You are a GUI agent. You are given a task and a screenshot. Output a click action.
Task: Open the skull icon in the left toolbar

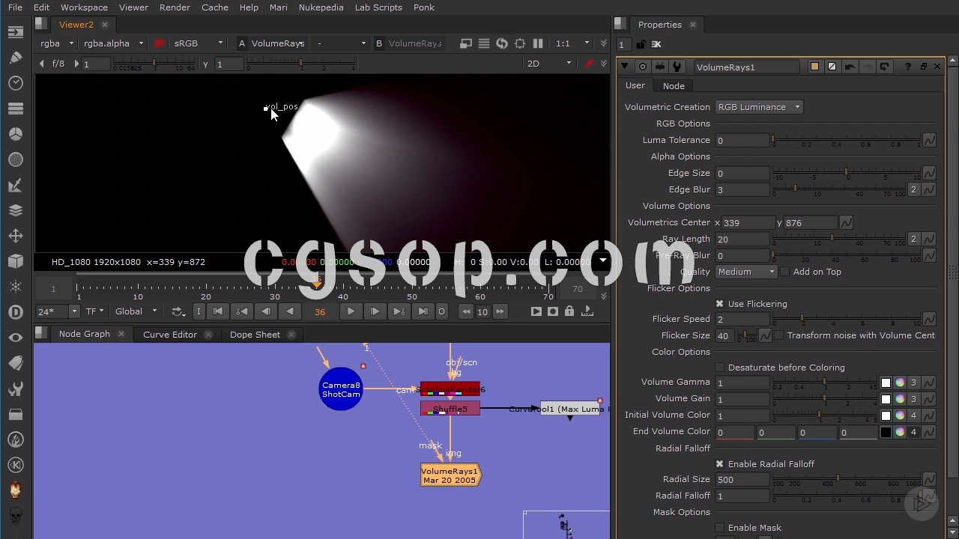pos(16,516)
